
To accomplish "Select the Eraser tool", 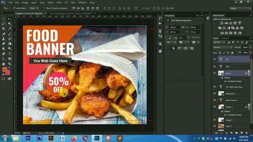I will click(4, 44).
